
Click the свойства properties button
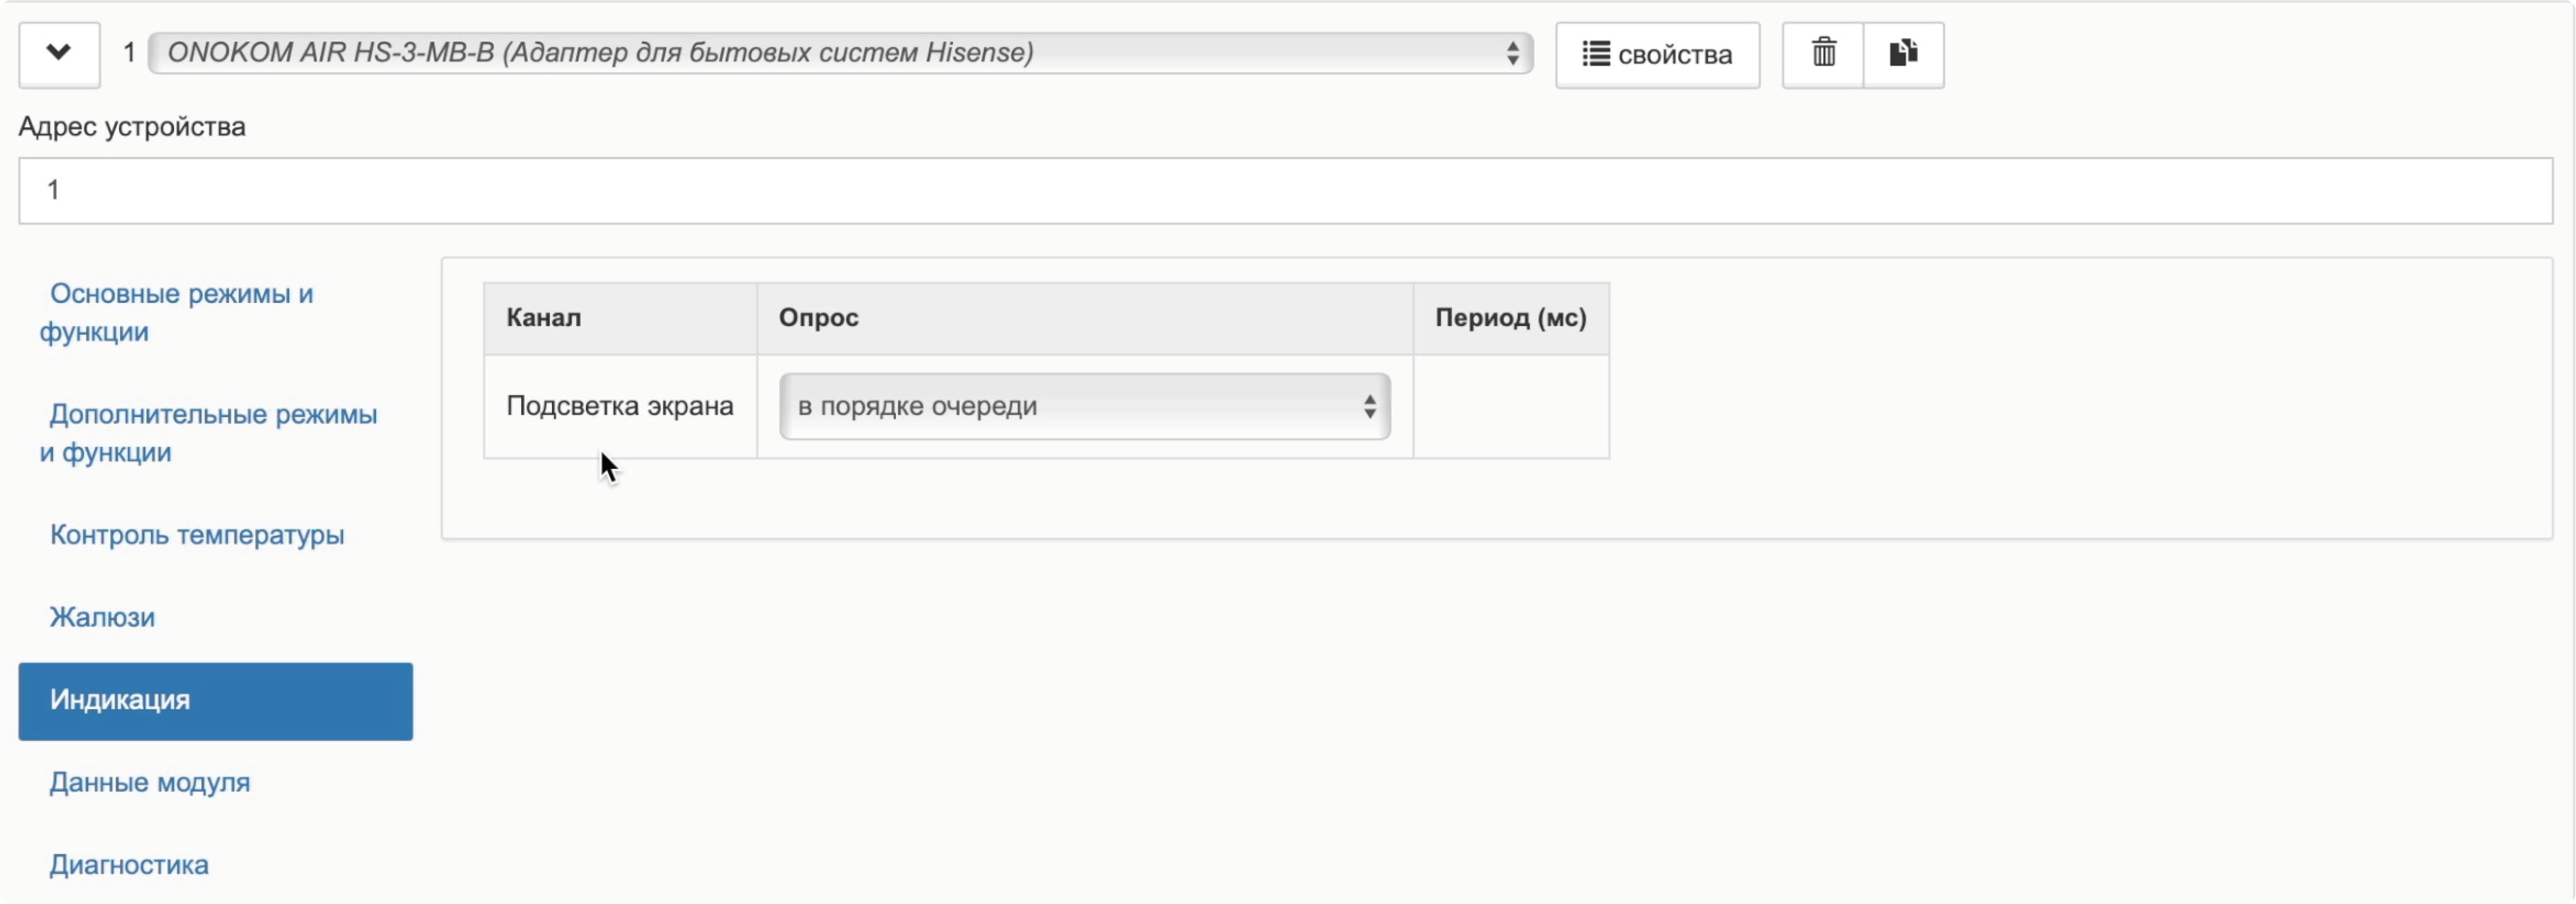pyautogui.click(x=1657, y=55)
